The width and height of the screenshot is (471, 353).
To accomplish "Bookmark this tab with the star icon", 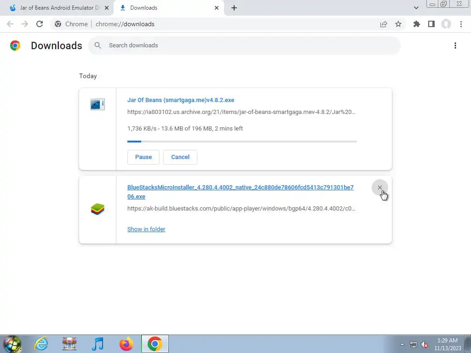I will pyautogui.click(x=398, y=24).
